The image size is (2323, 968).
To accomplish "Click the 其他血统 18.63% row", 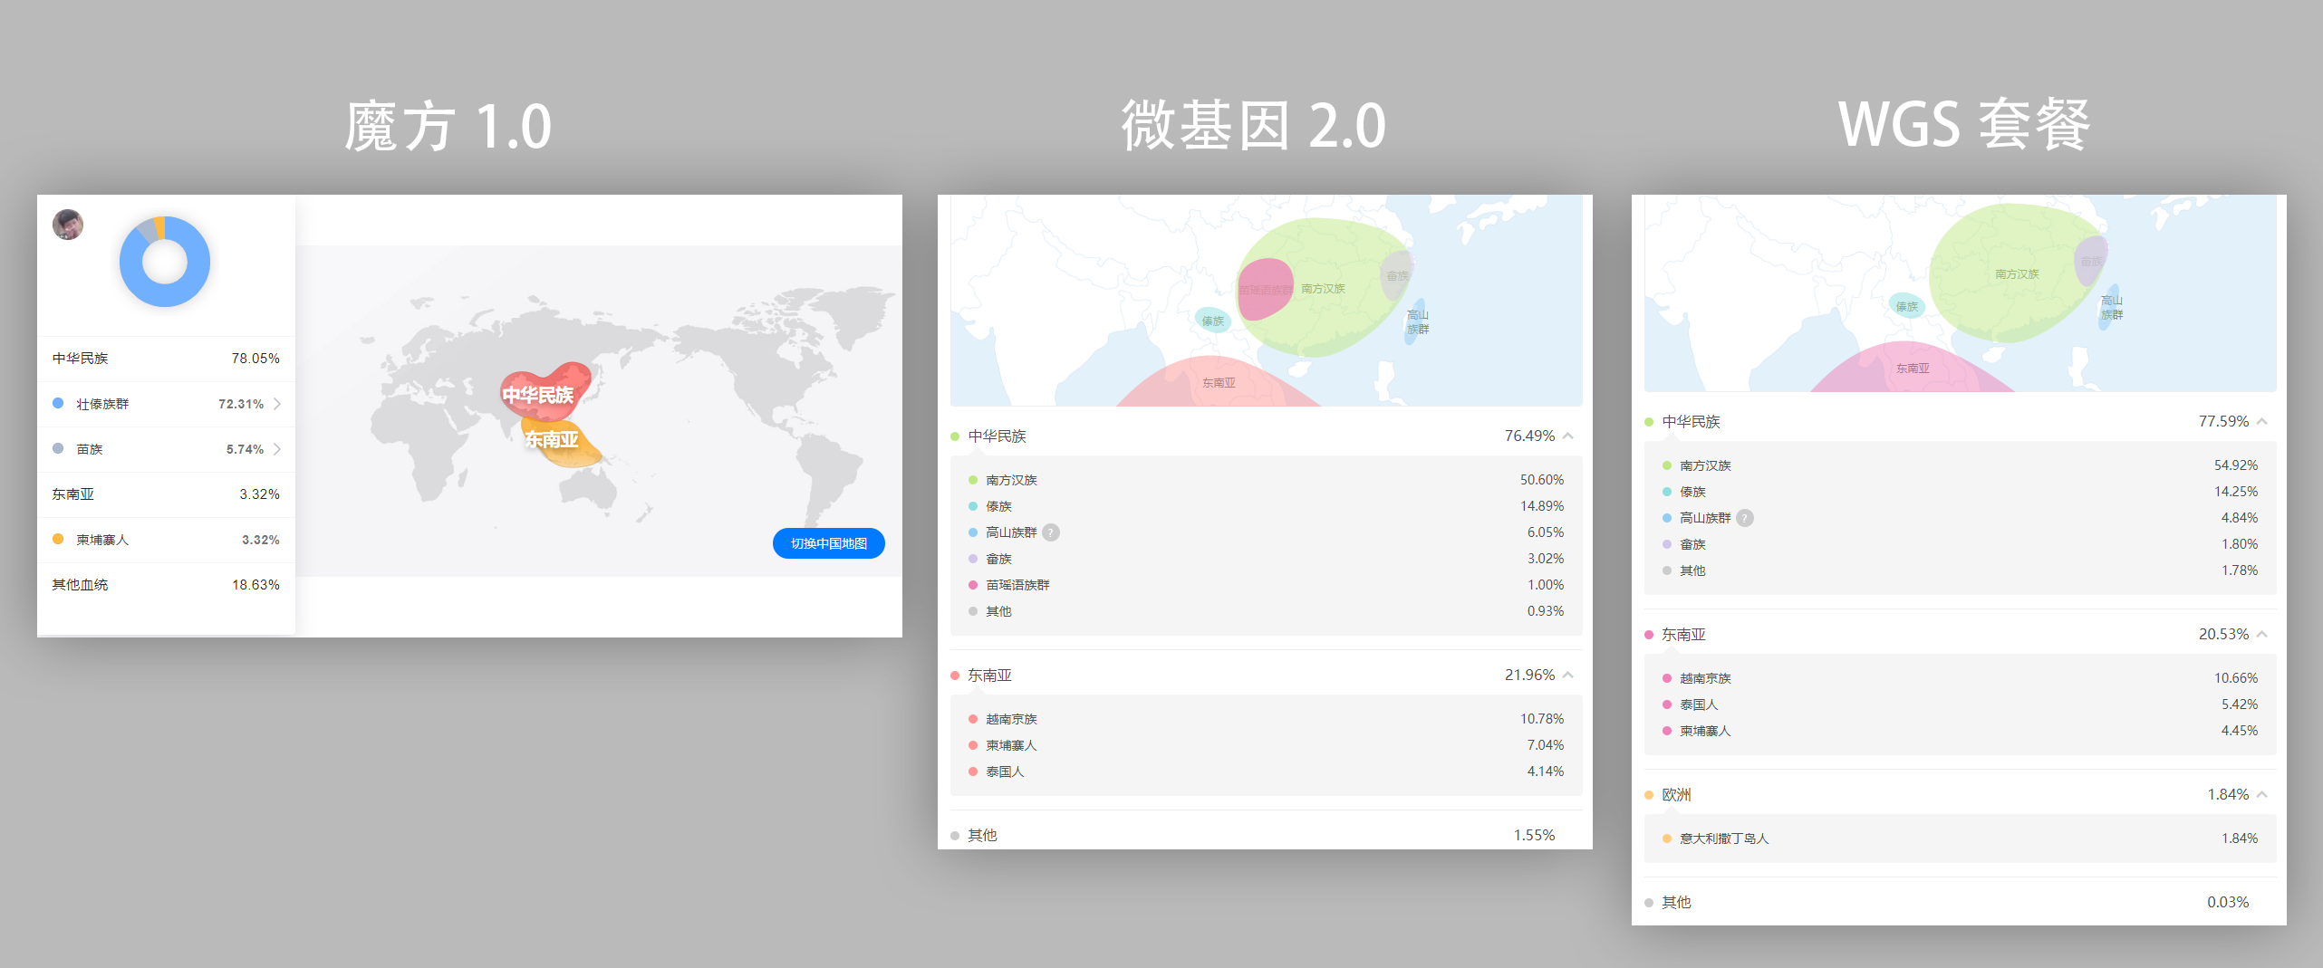I will [x=166, y=585].
